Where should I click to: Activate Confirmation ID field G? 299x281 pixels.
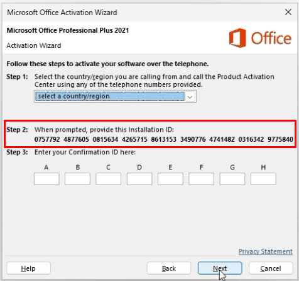(x=232, y=179)
